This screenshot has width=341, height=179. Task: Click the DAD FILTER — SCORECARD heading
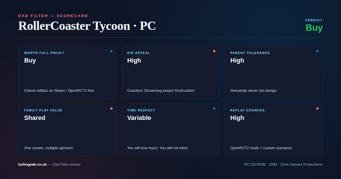pos(53,16)
